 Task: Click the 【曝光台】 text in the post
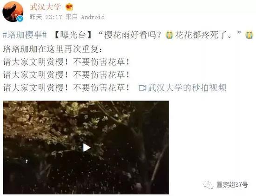(73, 35)
